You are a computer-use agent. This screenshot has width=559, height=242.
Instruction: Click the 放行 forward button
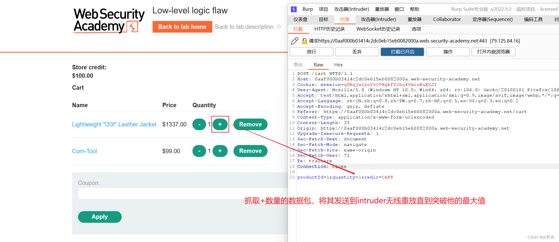click(312, 52)
